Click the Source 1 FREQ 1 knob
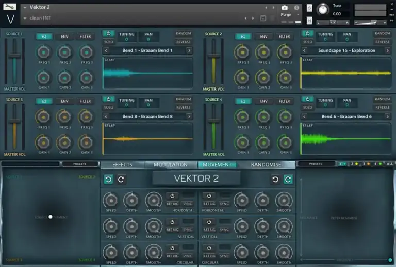Screen dimensions: 396x267 coord(44,52)
